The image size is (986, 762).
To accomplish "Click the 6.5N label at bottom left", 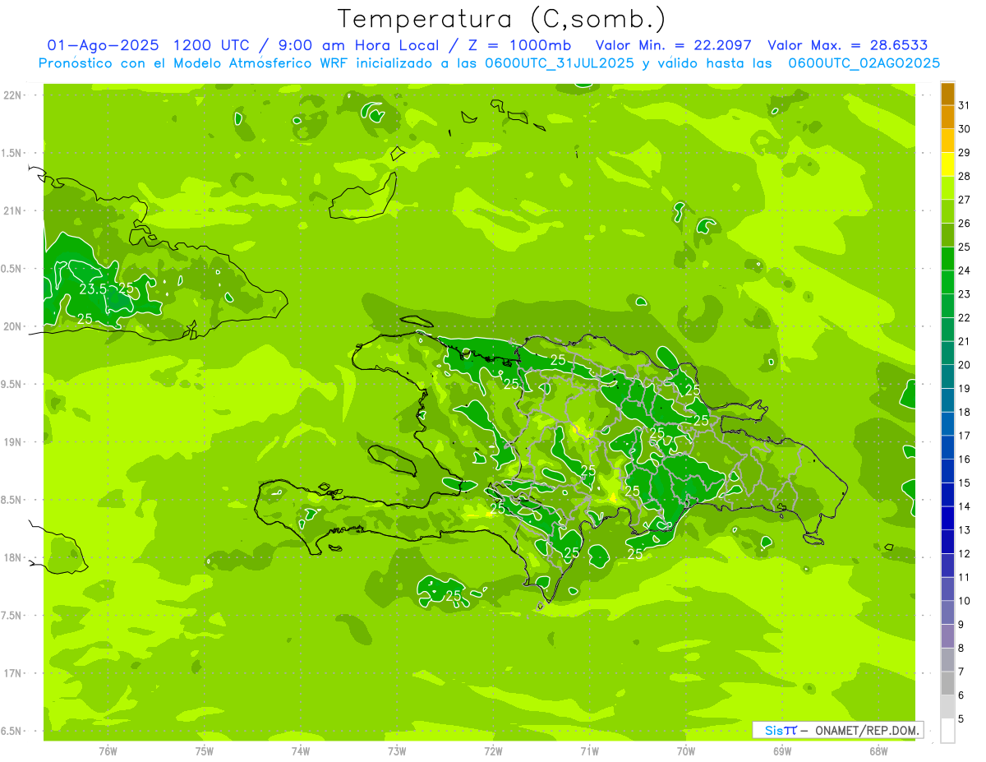I will click(x=13, y=731).
